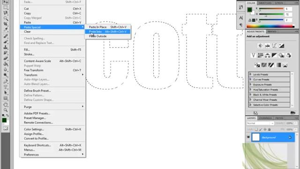Expand Black & White Presets
Viewport: 300px width, 169px height.
coord(250,94)
